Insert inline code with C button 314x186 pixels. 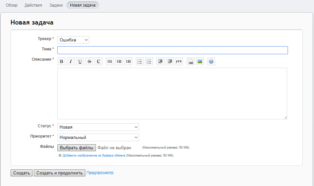click(x=99, y=61)
